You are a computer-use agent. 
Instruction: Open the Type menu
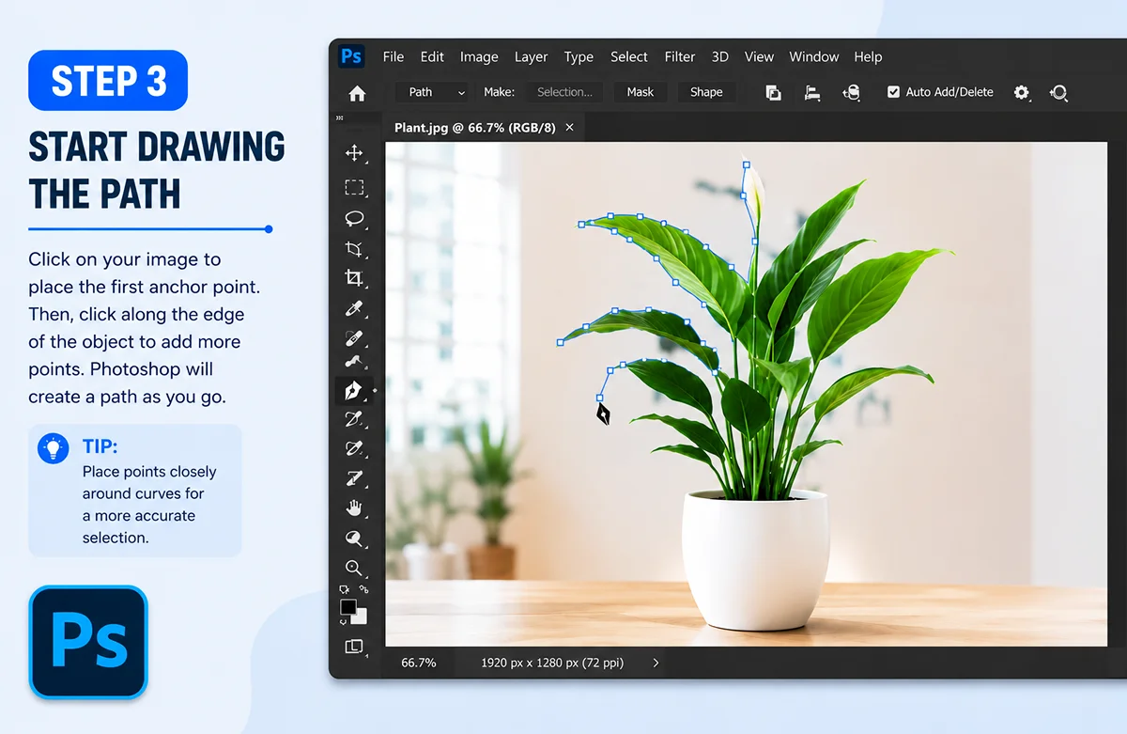(x=579, y=56)
